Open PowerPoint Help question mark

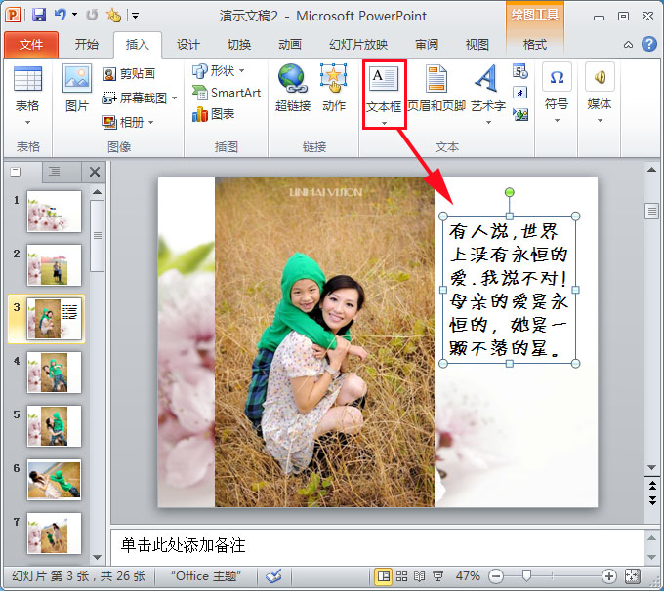click(x=648, y=44)
